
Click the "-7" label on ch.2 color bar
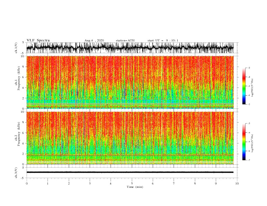[x=248, y=160]
